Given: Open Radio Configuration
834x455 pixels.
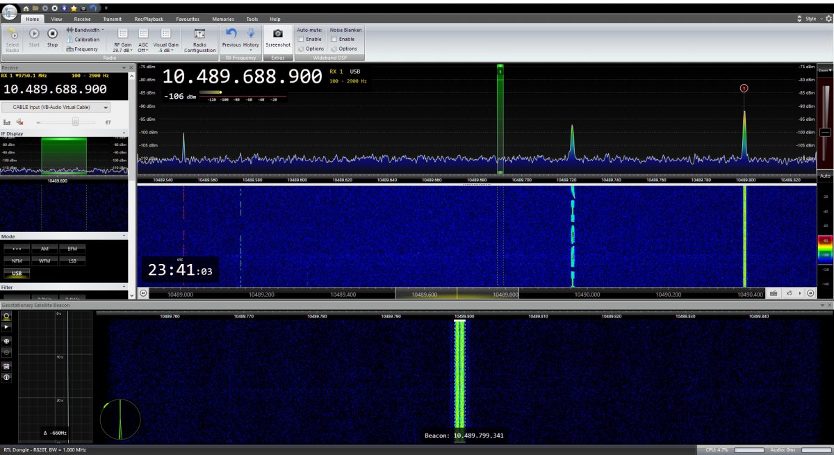Looking at the screenshot, I should 200,40.
